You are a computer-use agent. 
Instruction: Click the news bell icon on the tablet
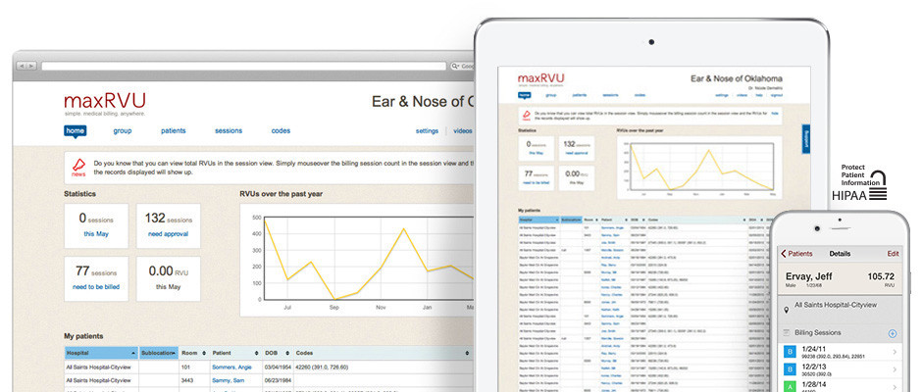point(527,114)
